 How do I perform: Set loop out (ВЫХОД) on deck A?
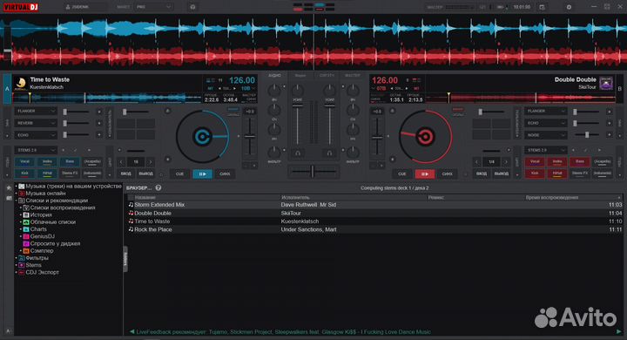point(145,173)
